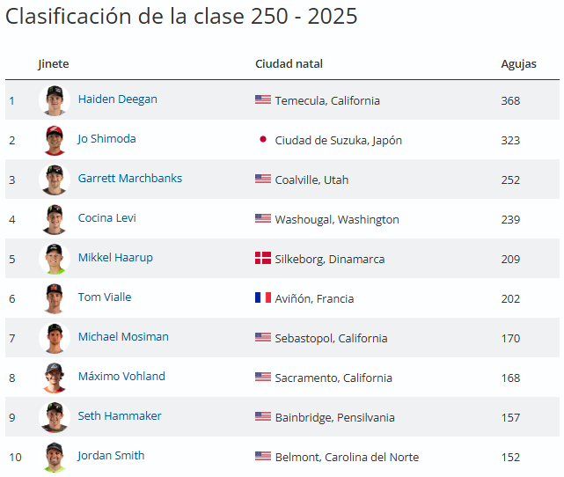Click the Jinete column header
The height and width of the screenshot is (477, 564).
pos(53,64)
